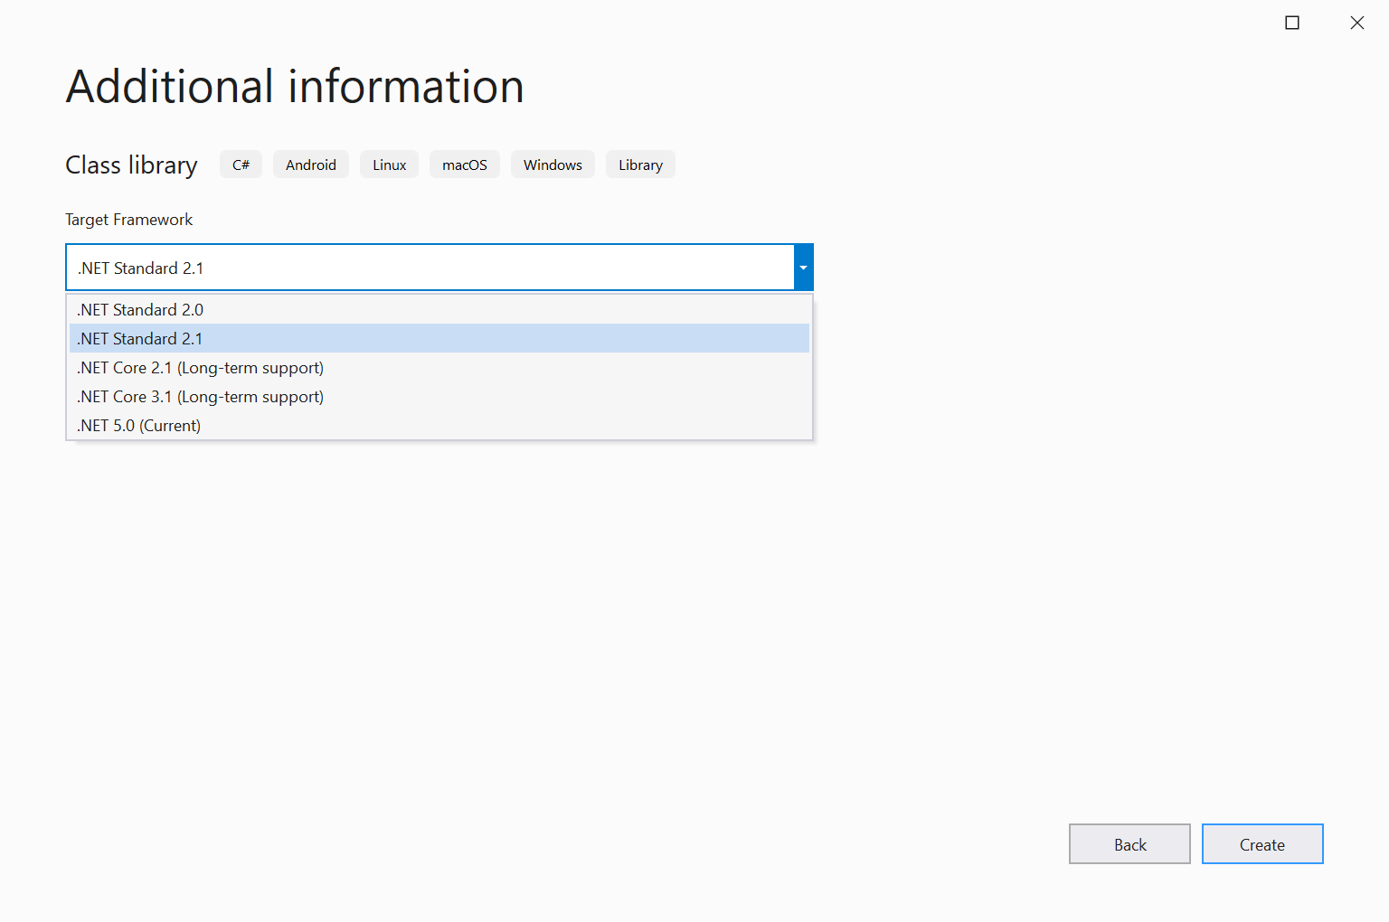Maximize the dialog window

(x=1291, y=22)
